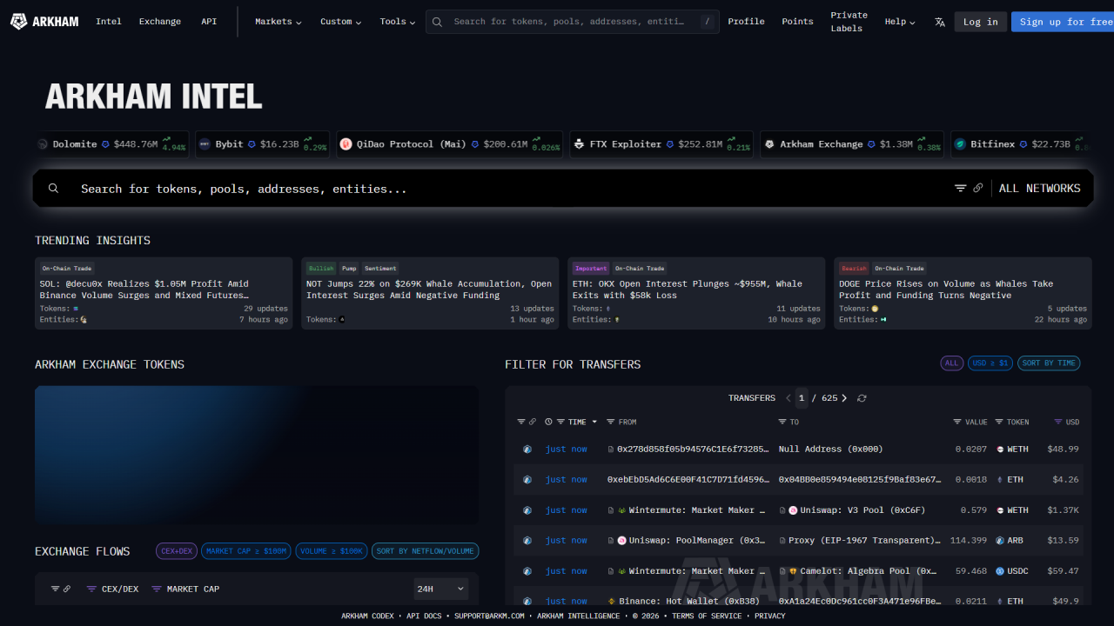Refresh the transfers table

[x=862, y=398]
